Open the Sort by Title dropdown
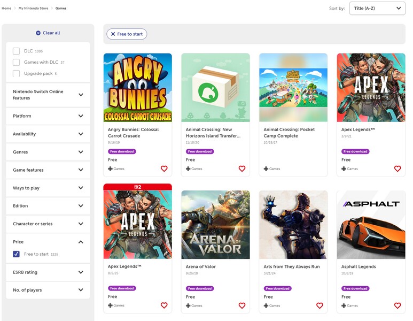413x321 pixels. (x=377, y=9)
